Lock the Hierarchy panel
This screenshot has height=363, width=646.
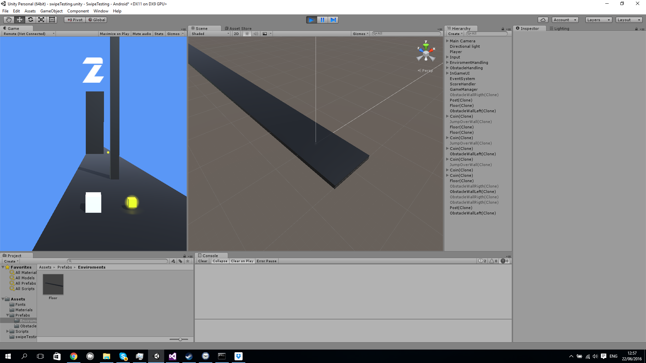pos(503,29)
